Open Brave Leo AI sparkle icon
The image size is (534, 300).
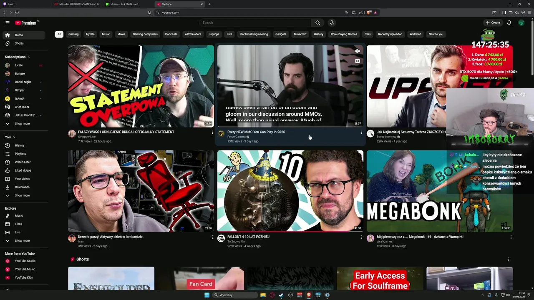[x=516, y=12]
